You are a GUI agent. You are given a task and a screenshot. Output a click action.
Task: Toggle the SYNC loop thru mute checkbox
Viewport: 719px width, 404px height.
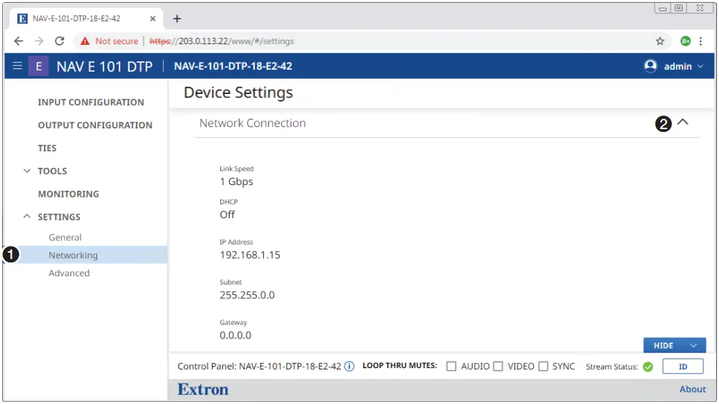click(x=544, y=367)
